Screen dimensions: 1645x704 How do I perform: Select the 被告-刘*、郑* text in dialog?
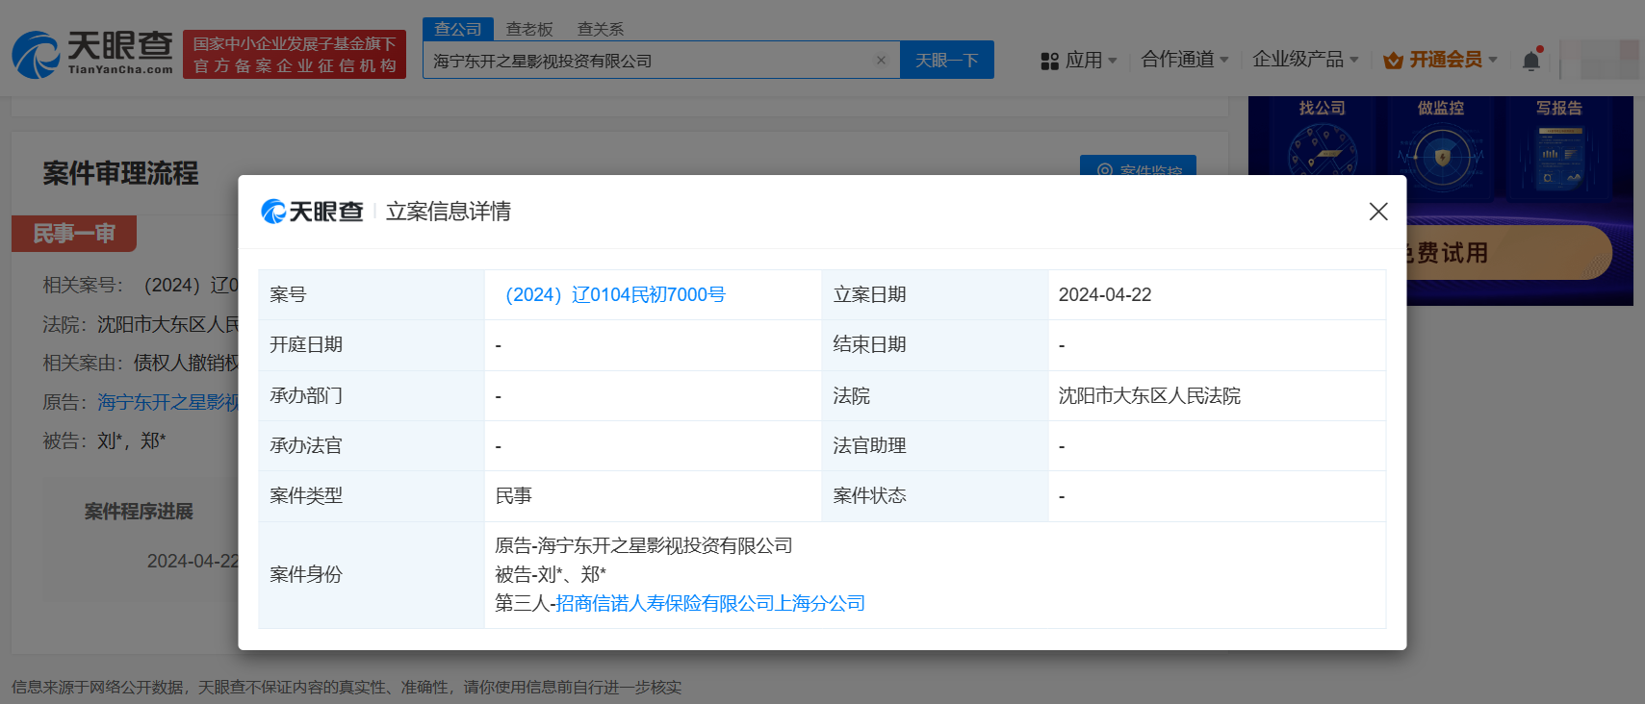click(551, 575)
